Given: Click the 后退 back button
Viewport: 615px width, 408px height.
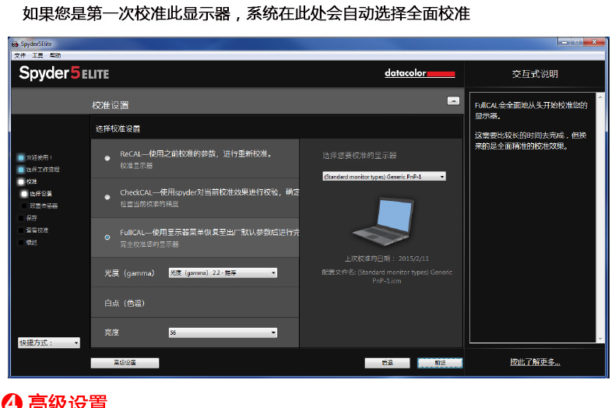Looking at the screenshot, I should [387, 363].
